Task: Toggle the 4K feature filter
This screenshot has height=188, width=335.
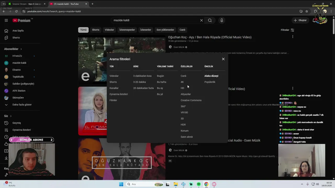Action: coord(182,82)
